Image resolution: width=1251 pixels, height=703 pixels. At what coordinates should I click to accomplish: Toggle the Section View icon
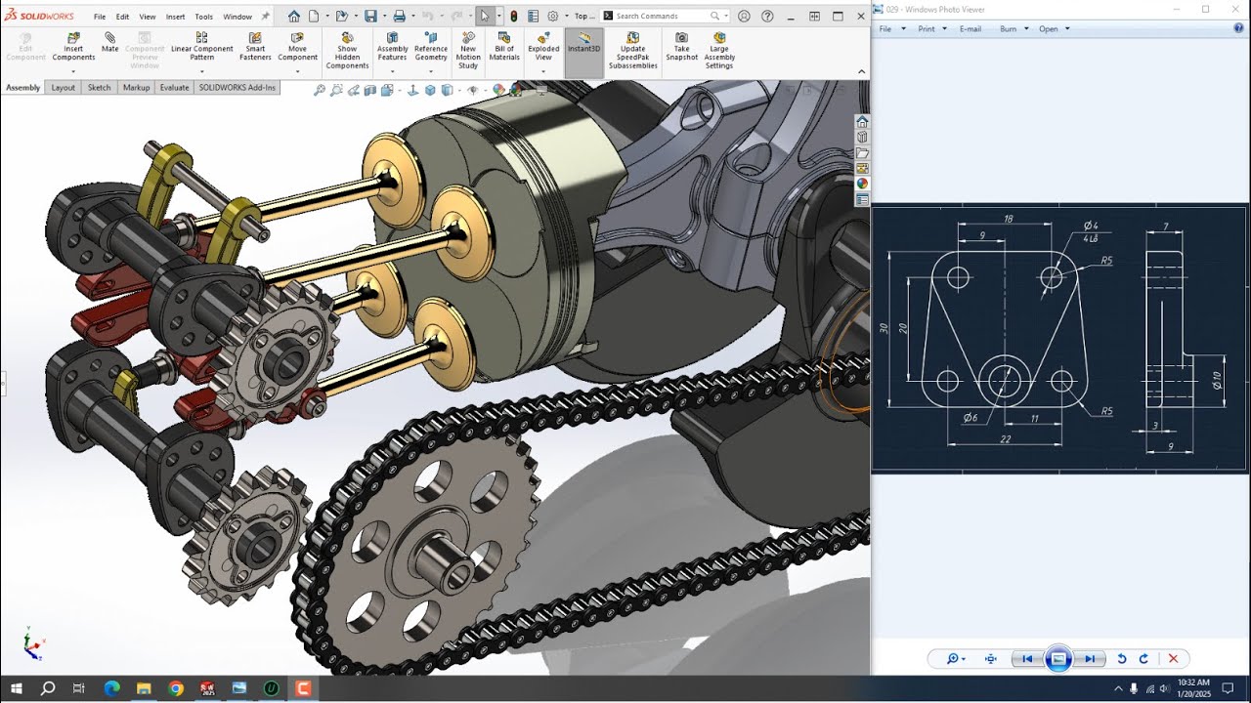click(370, 90)
